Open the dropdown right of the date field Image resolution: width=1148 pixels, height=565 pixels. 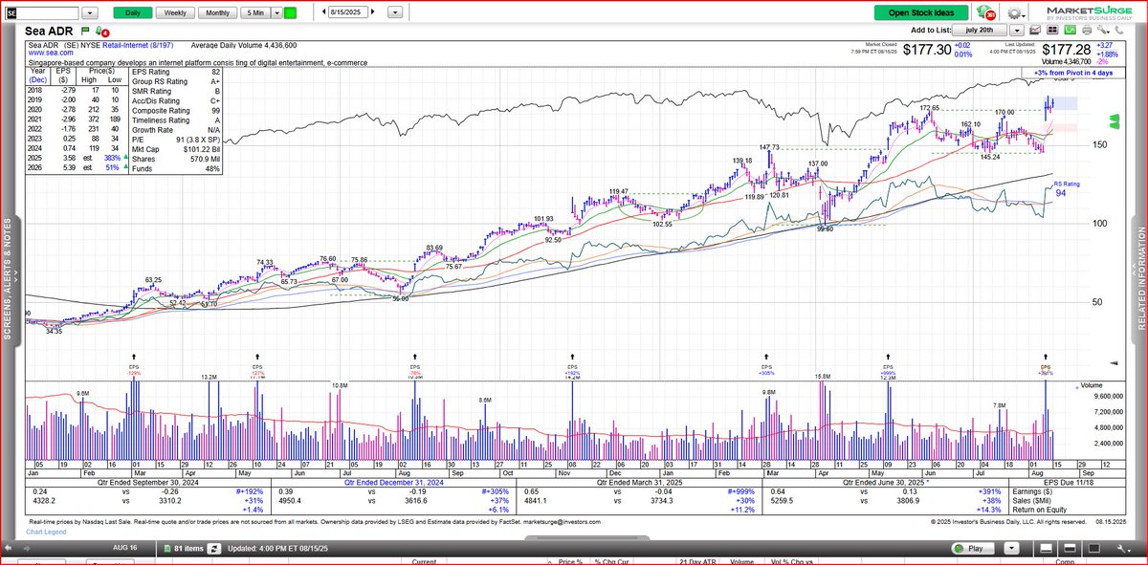[x=395, y=11]
